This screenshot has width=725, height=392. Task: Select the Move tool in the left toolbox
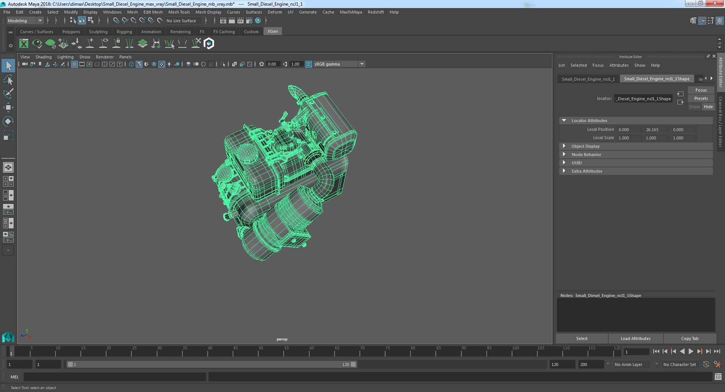point(8,107)
